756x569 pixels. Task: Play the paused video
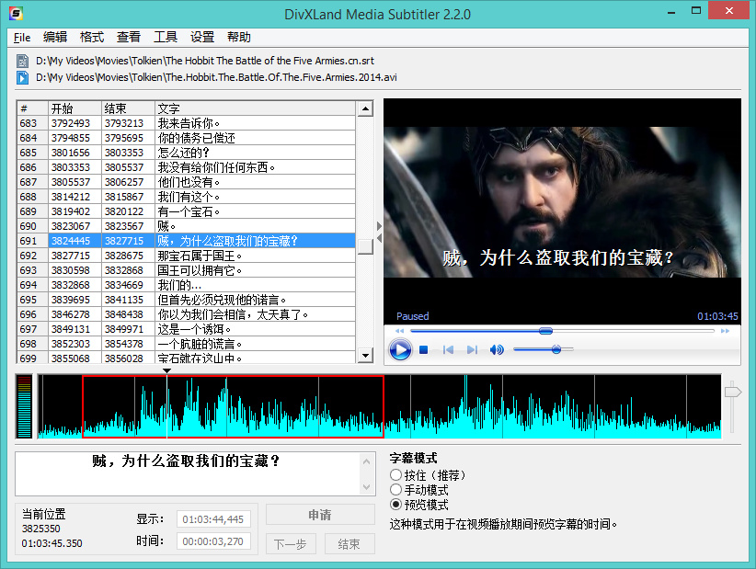pyautogui.click(x=400, y=350)
